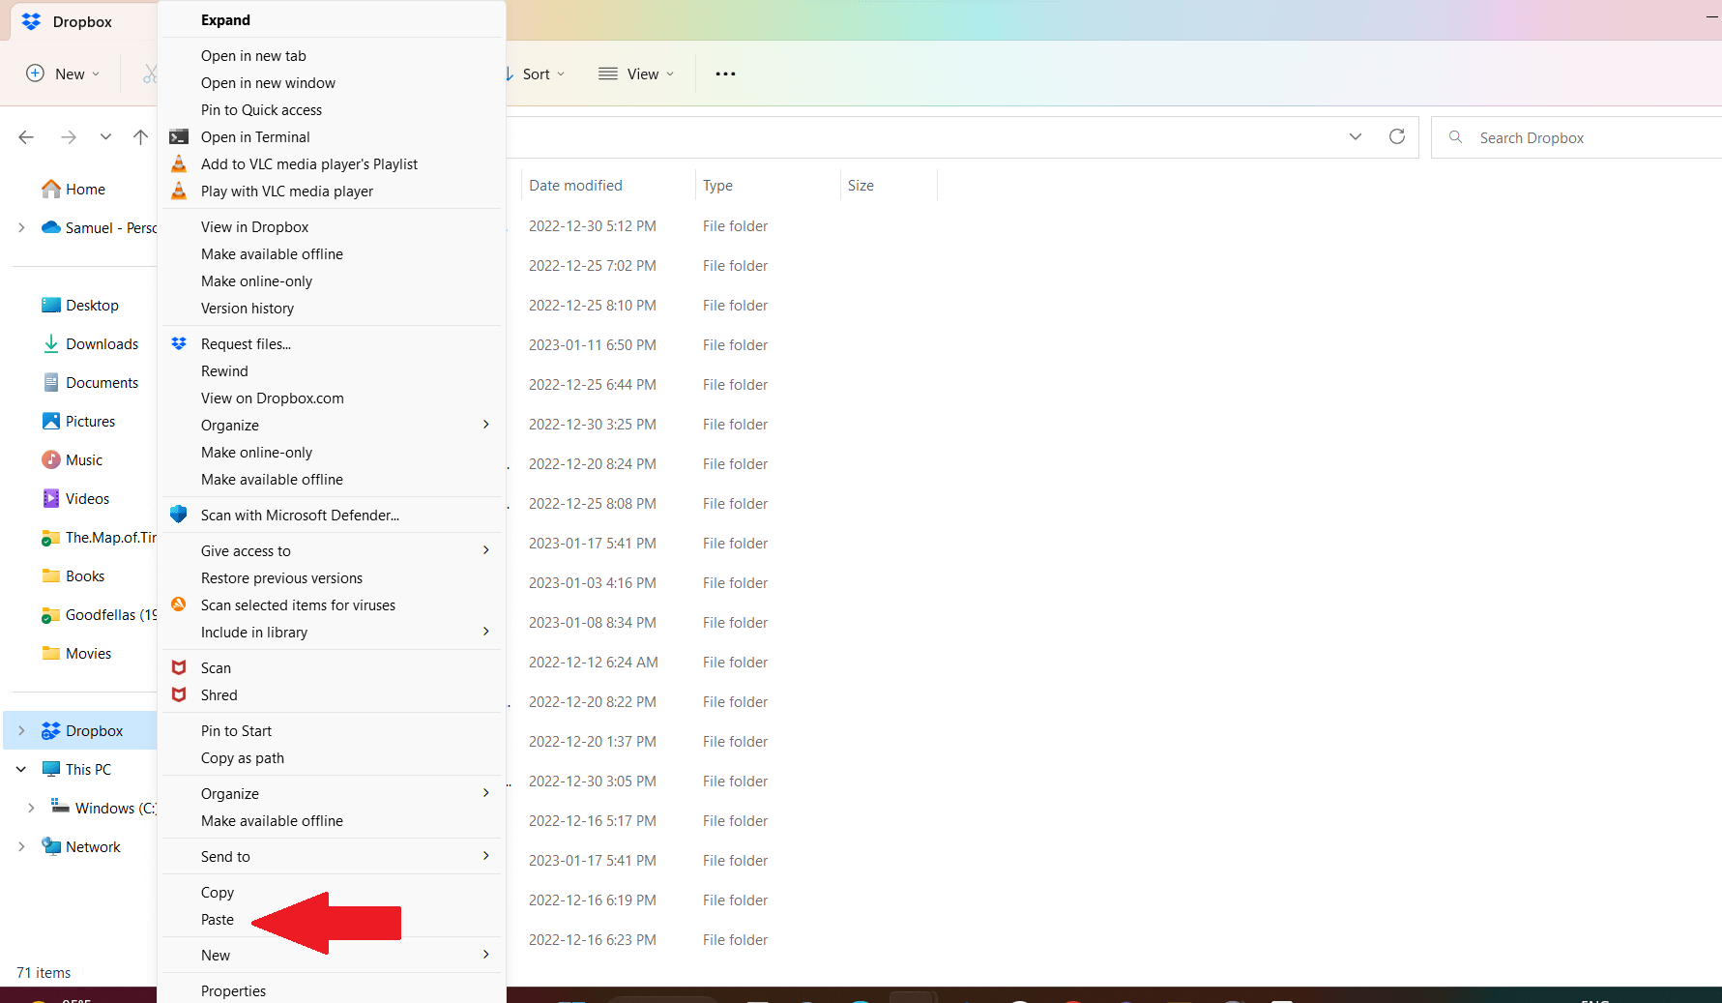This screenshot has height=1003, width=1722.
Task: Choose Request files via Dropbox
Action: pyautogui.click(x=245, y=343)
